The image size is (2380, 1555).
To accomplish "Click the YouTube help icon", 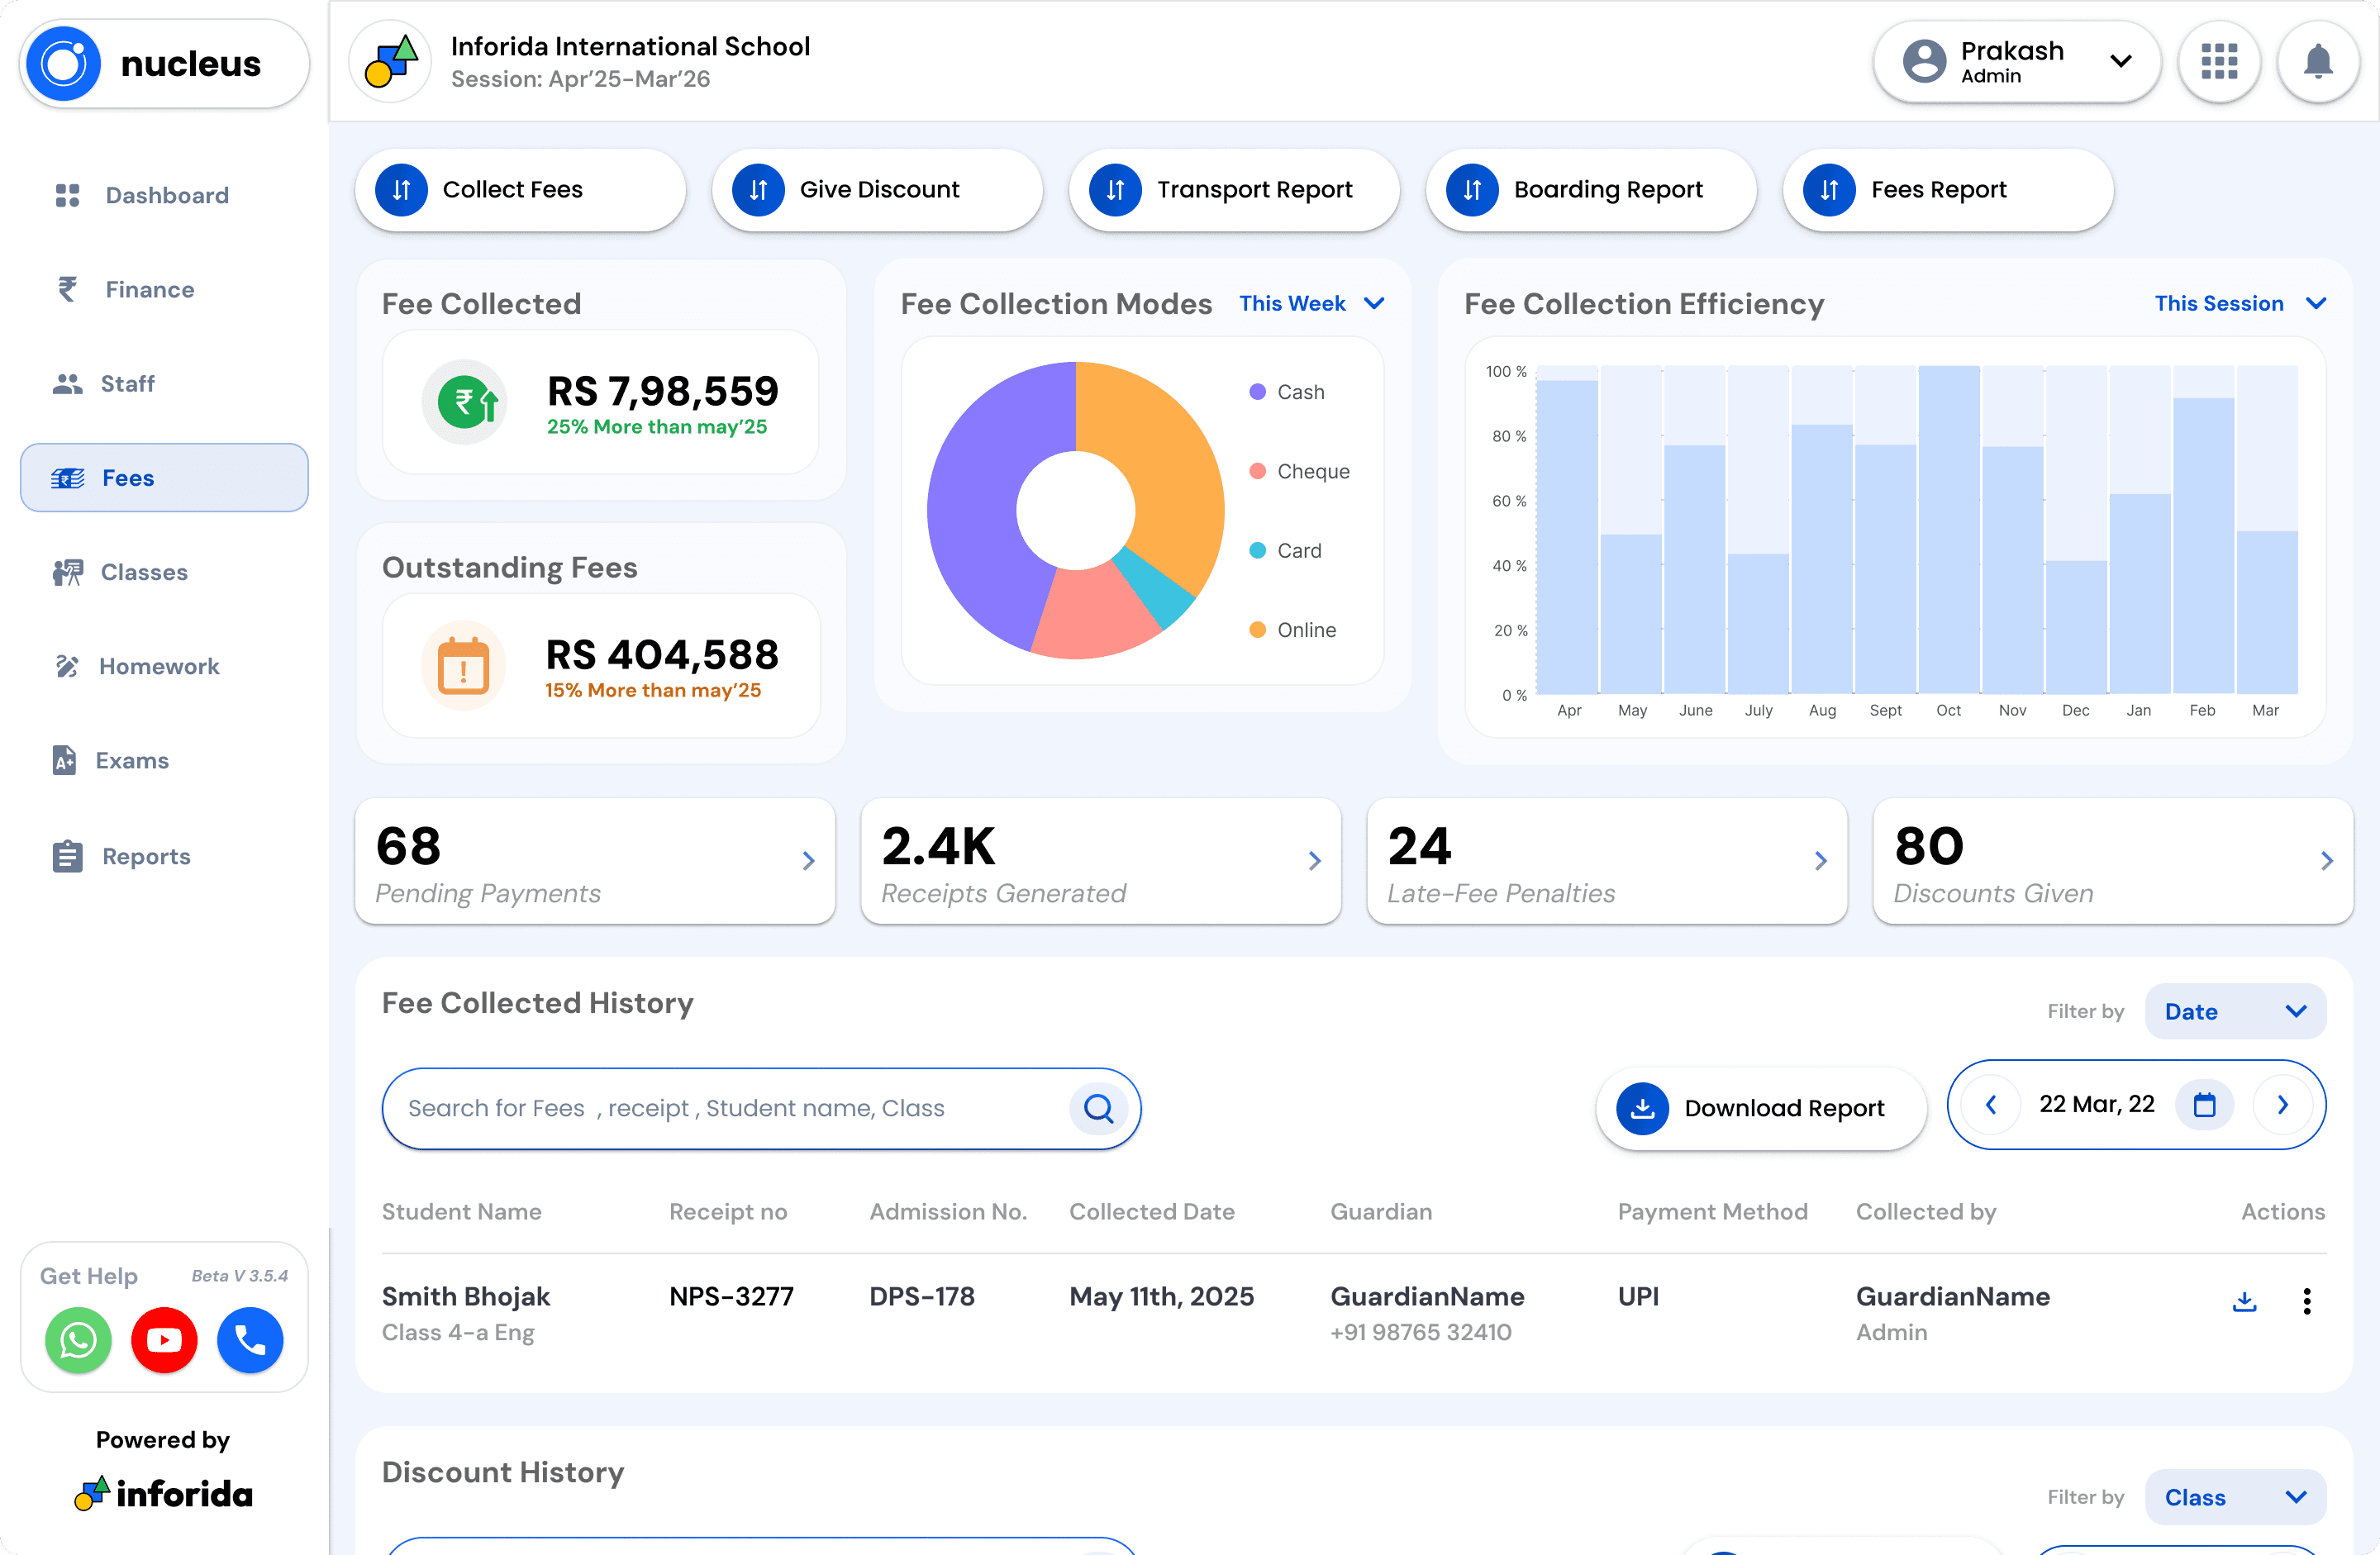I will 164,1340.
